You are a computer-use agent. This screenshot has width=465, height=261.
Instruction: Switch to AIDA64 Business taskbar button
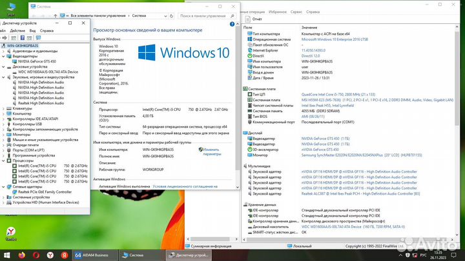(95, 255)
